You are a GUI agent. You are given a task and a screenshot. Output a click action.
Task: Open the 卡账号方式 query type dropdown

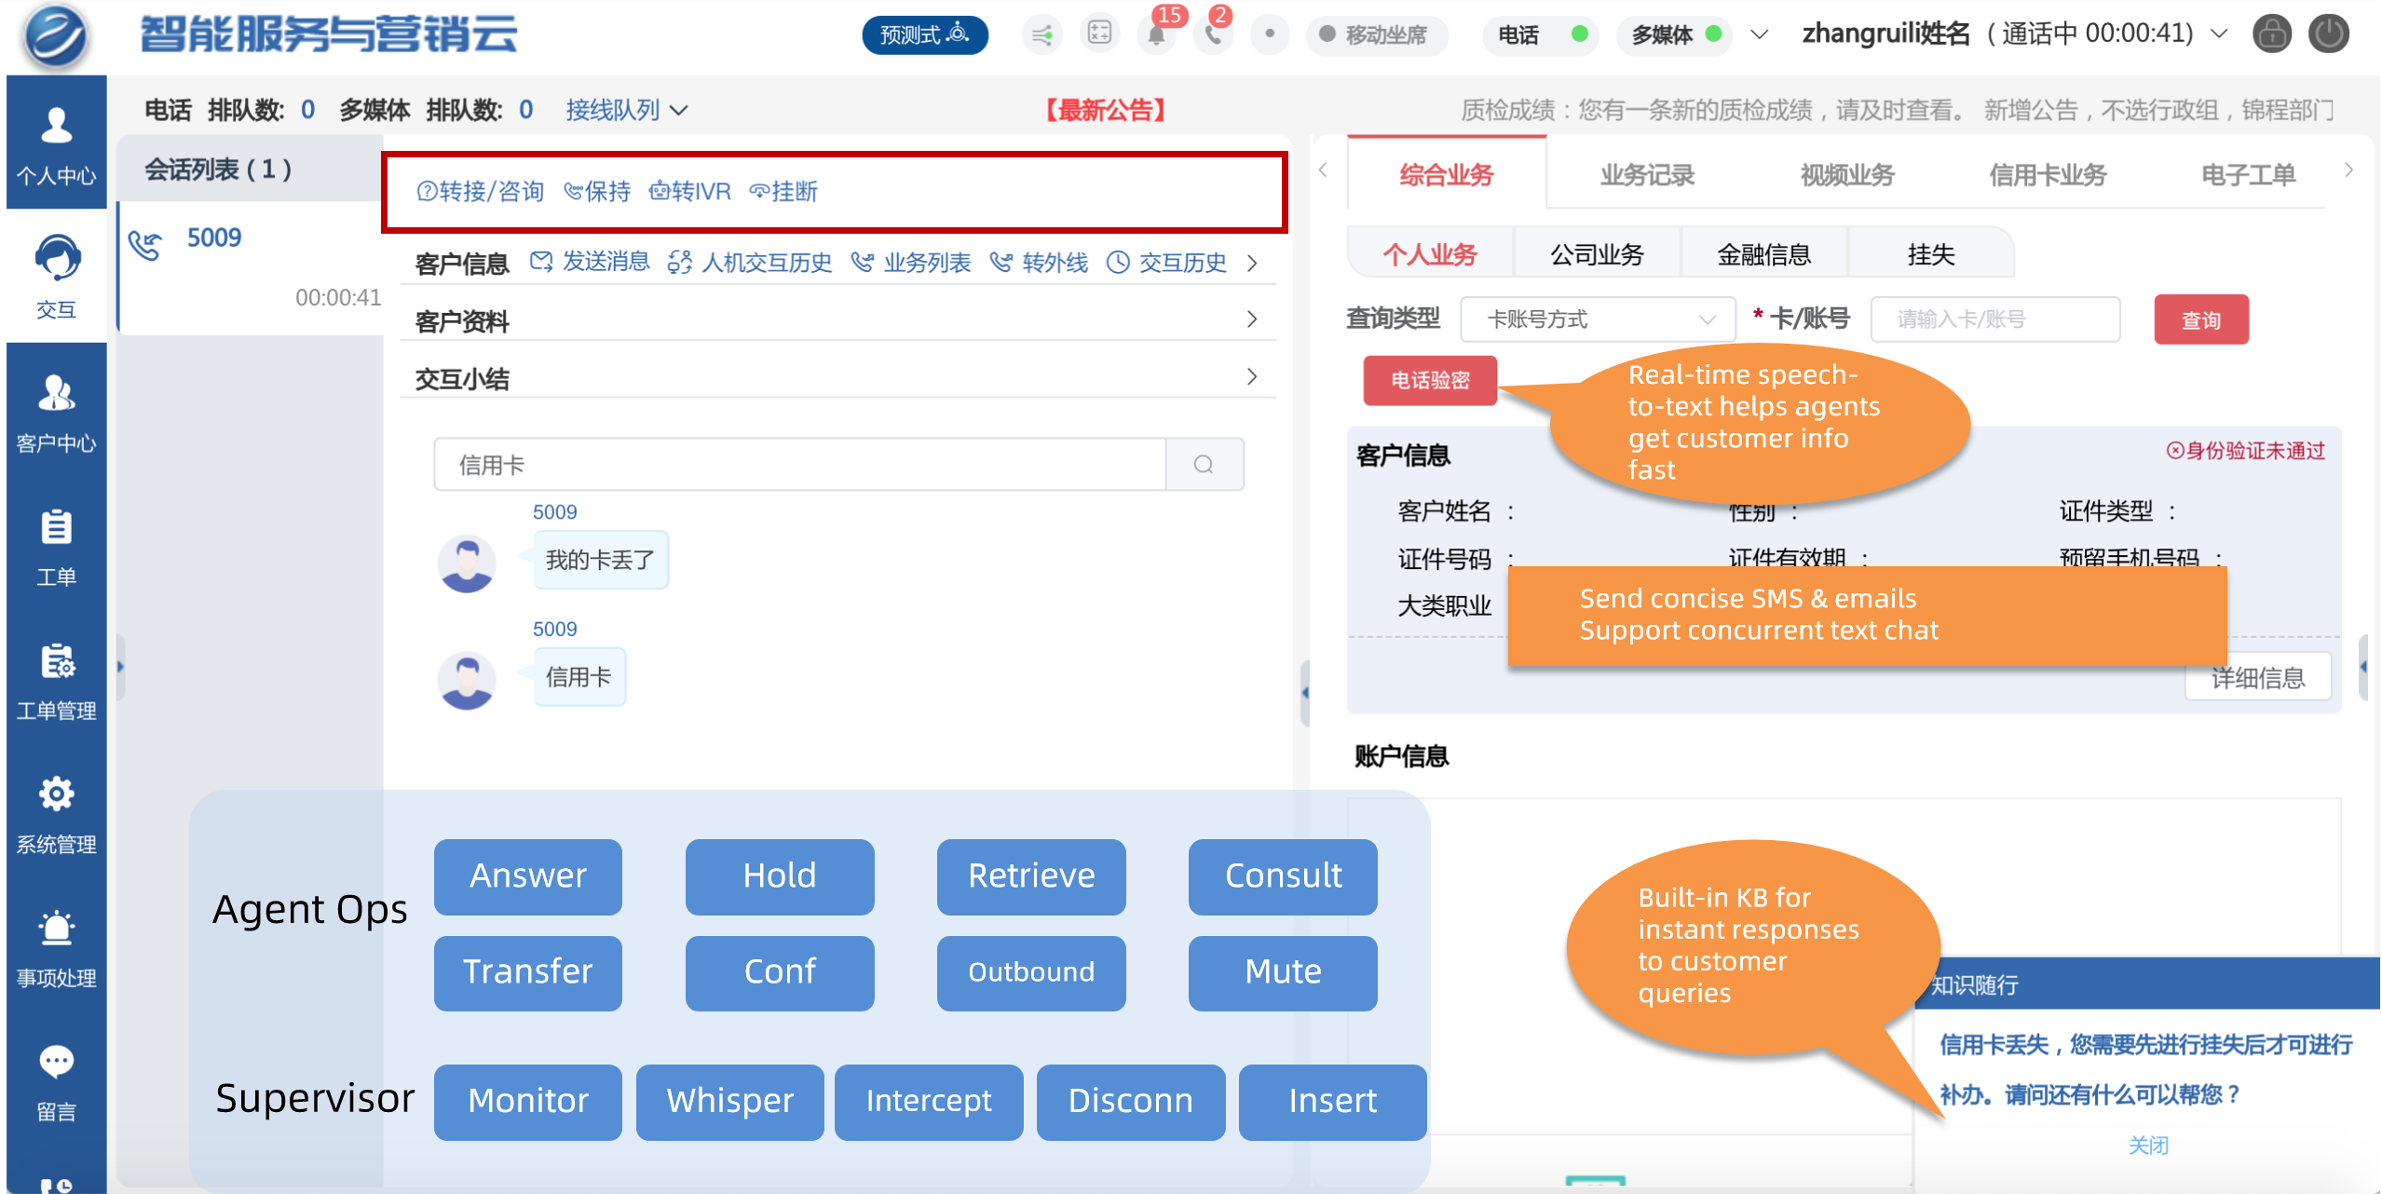pos(1598,319)
